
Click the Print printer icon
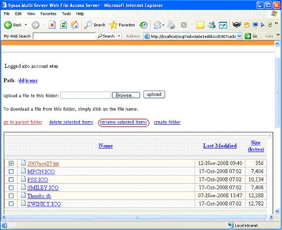click(x=171, y=25)
